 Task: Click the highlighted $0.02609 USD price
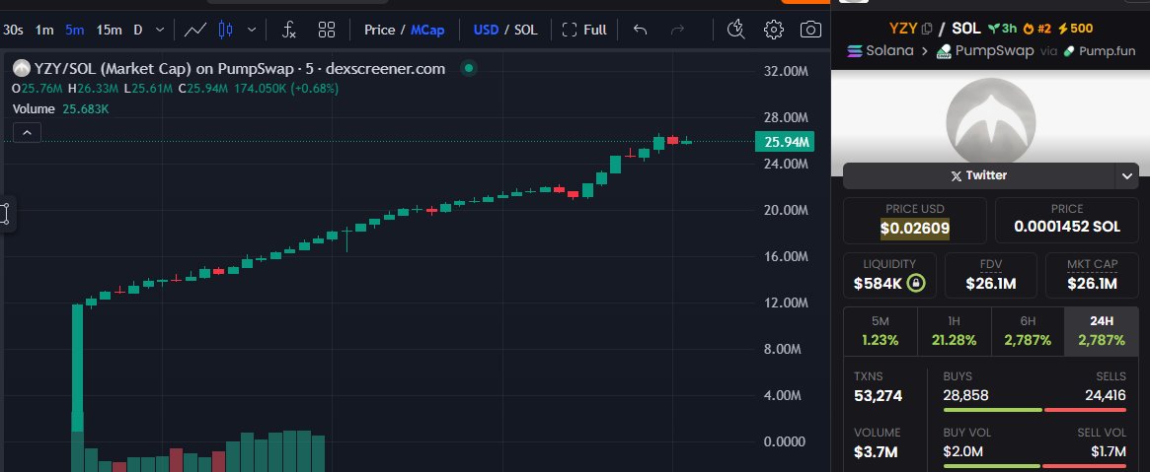click(x=915, y=229)
